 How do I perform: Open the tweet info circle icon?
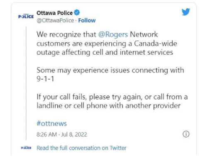[x=186, y=134]
